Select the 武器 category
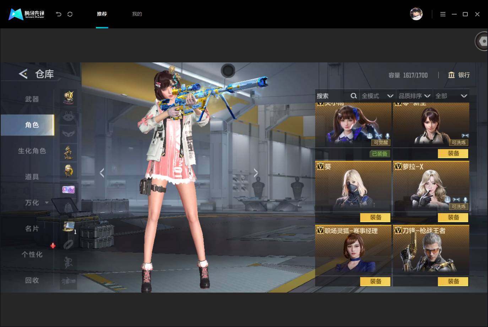 (x=32, y=99)
